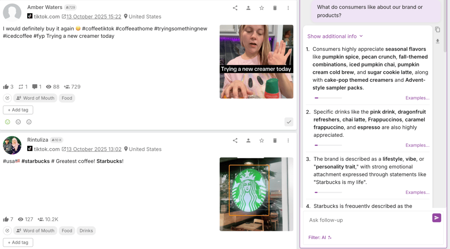Select the Drinks tag on Rintuliza's post

(86, 231)
